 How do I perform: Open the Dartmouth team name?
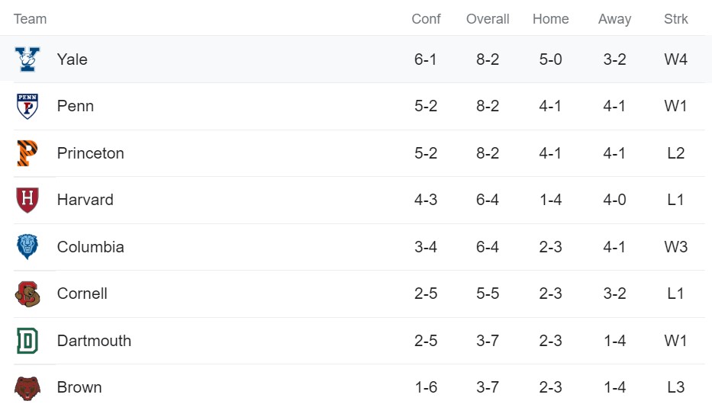(94, 341)
